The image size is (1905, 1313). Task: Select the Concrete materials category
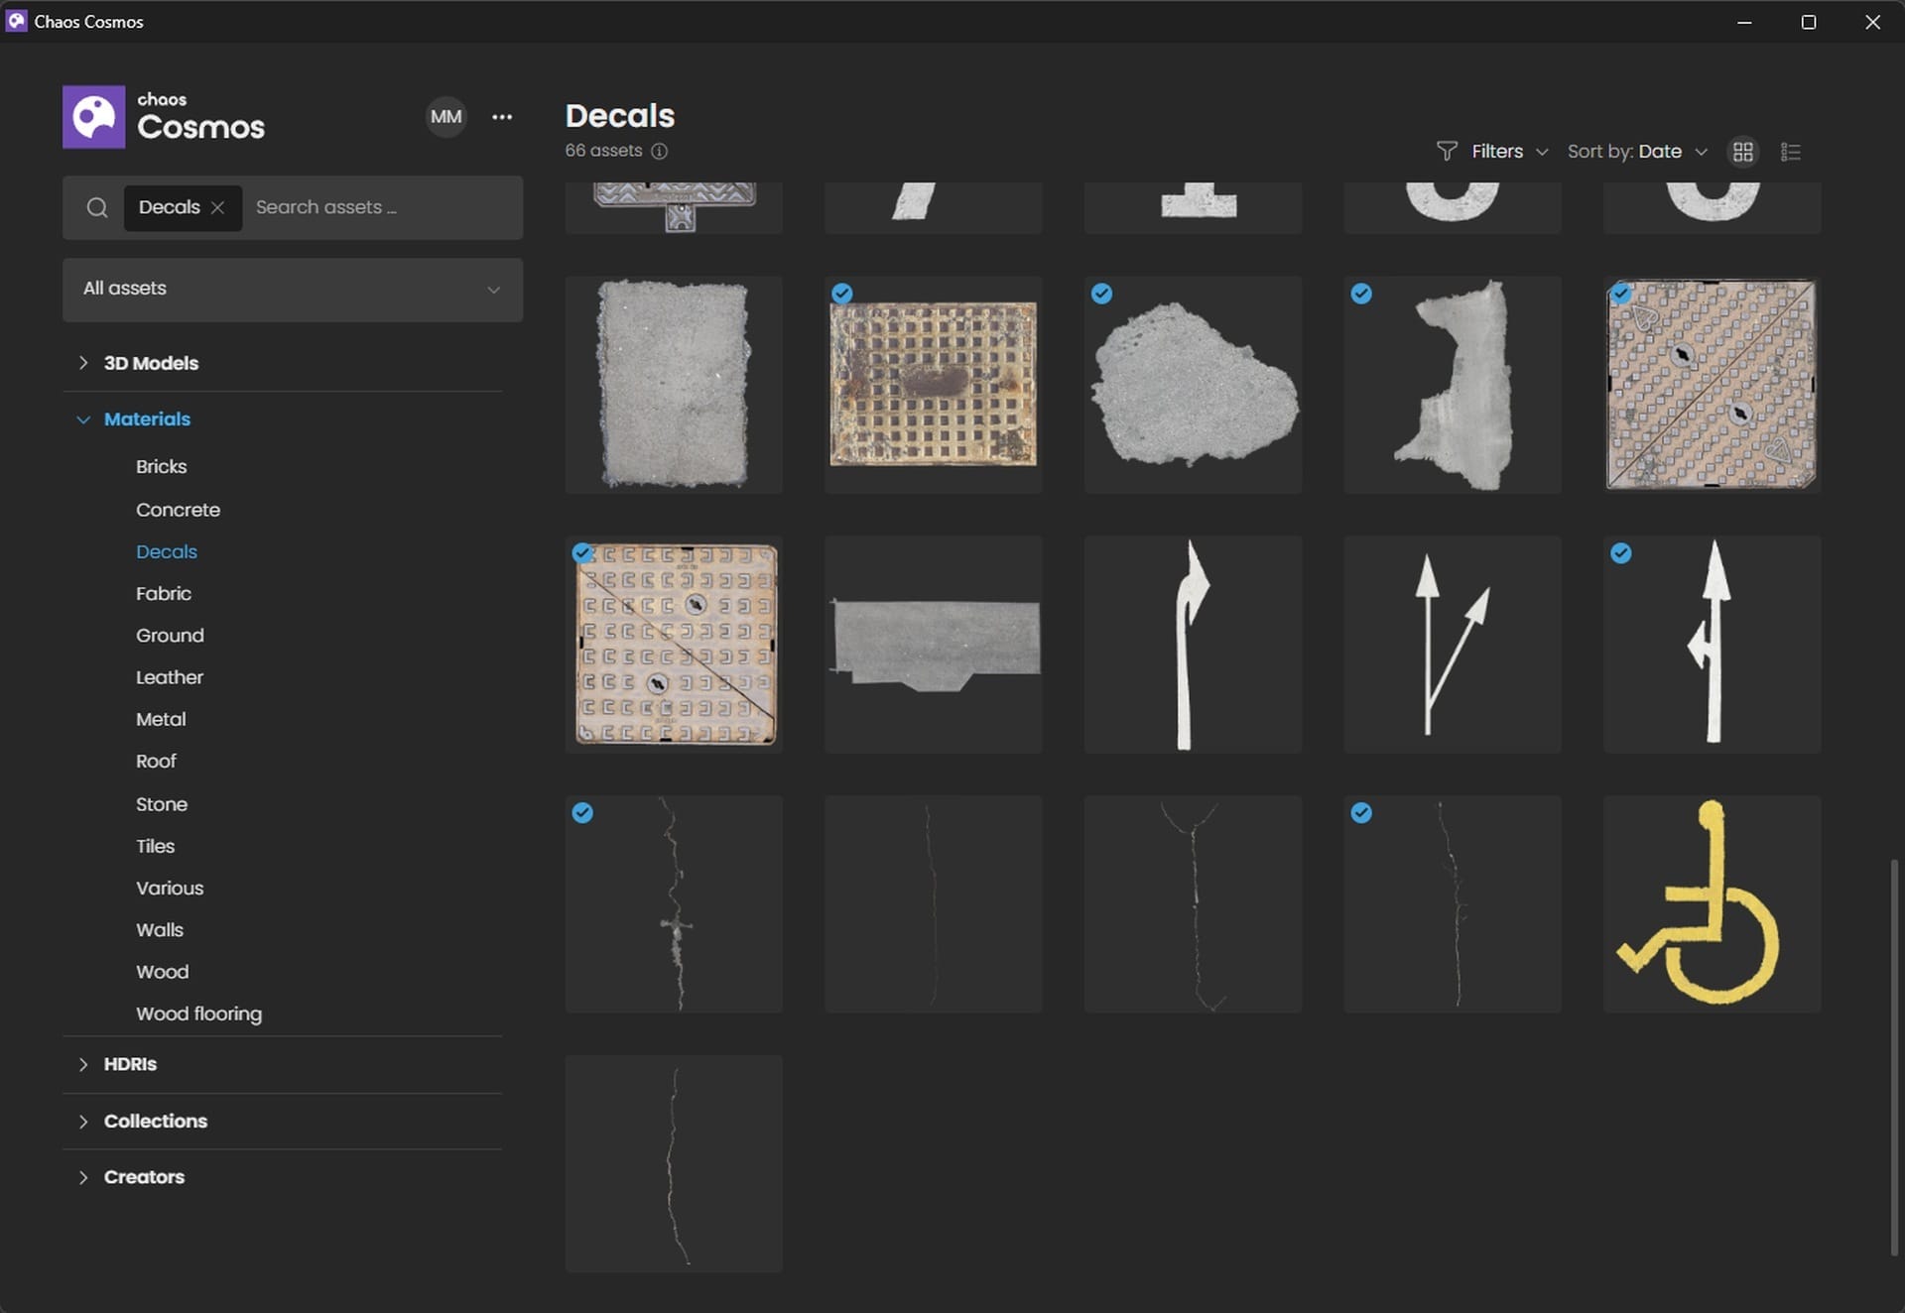coord(178,510)
